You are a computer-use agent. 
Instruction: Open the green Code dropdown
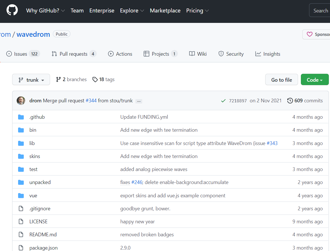(314, 80)
